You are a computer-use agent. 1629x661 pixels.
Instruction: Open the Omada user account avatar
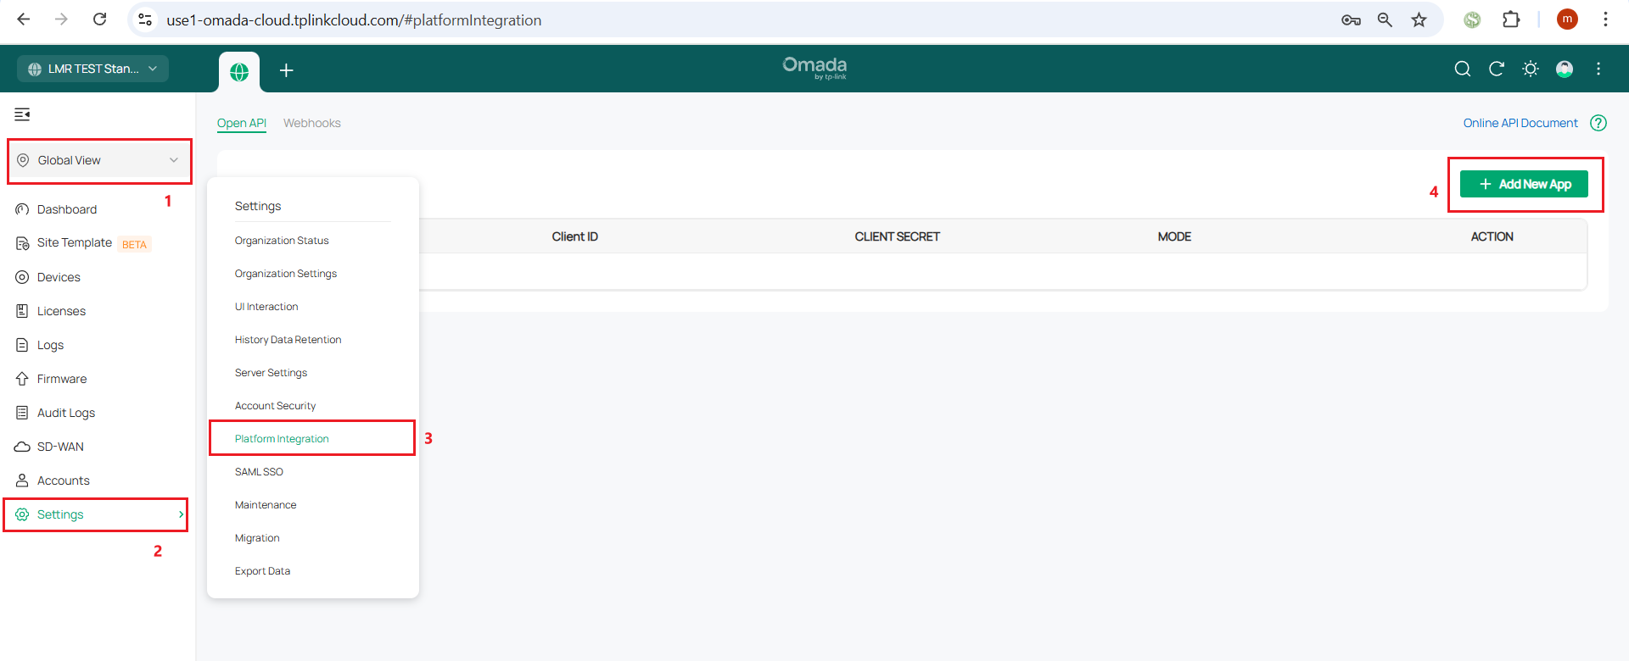click(1565, 69)
